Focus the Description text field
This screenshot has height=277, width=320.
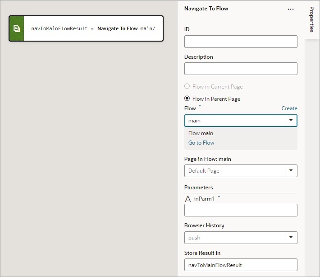click(241, 69)
